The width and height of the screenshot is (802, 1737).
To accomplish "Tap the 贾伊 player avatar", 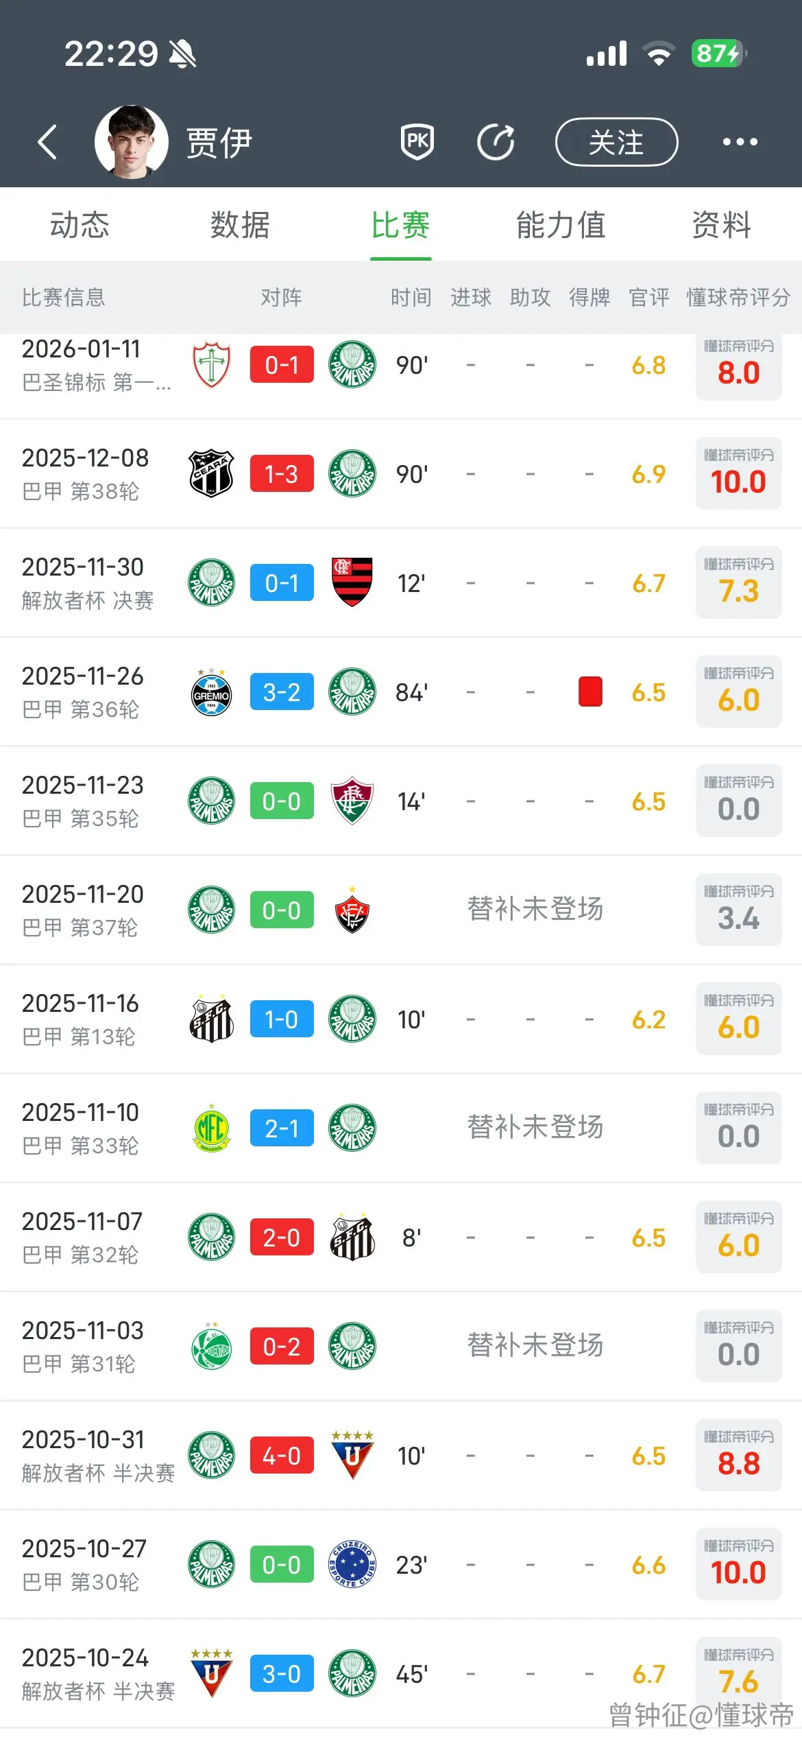I will [x=132, y=142].
